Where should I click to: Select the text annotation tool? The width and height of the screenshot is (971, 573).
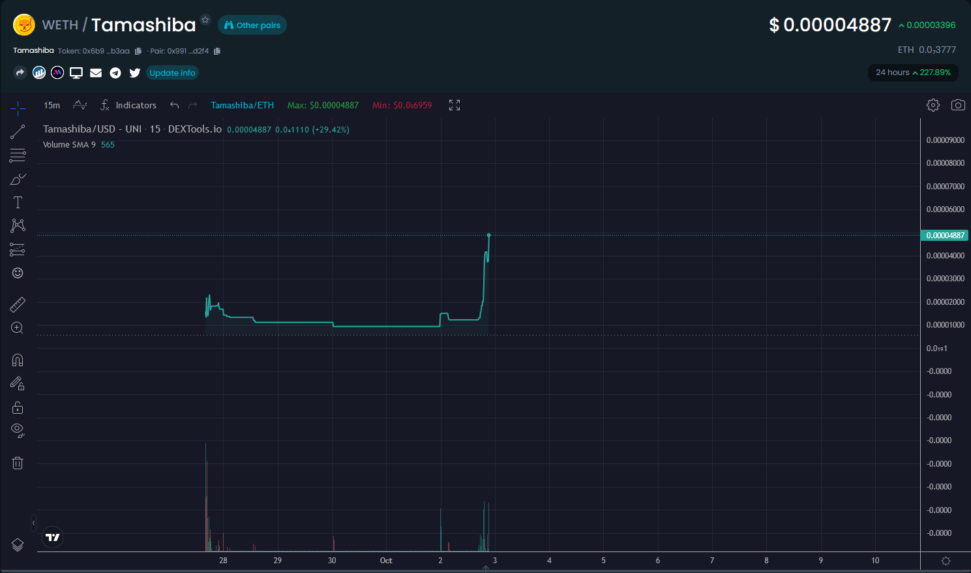click(x=17, y=202)
